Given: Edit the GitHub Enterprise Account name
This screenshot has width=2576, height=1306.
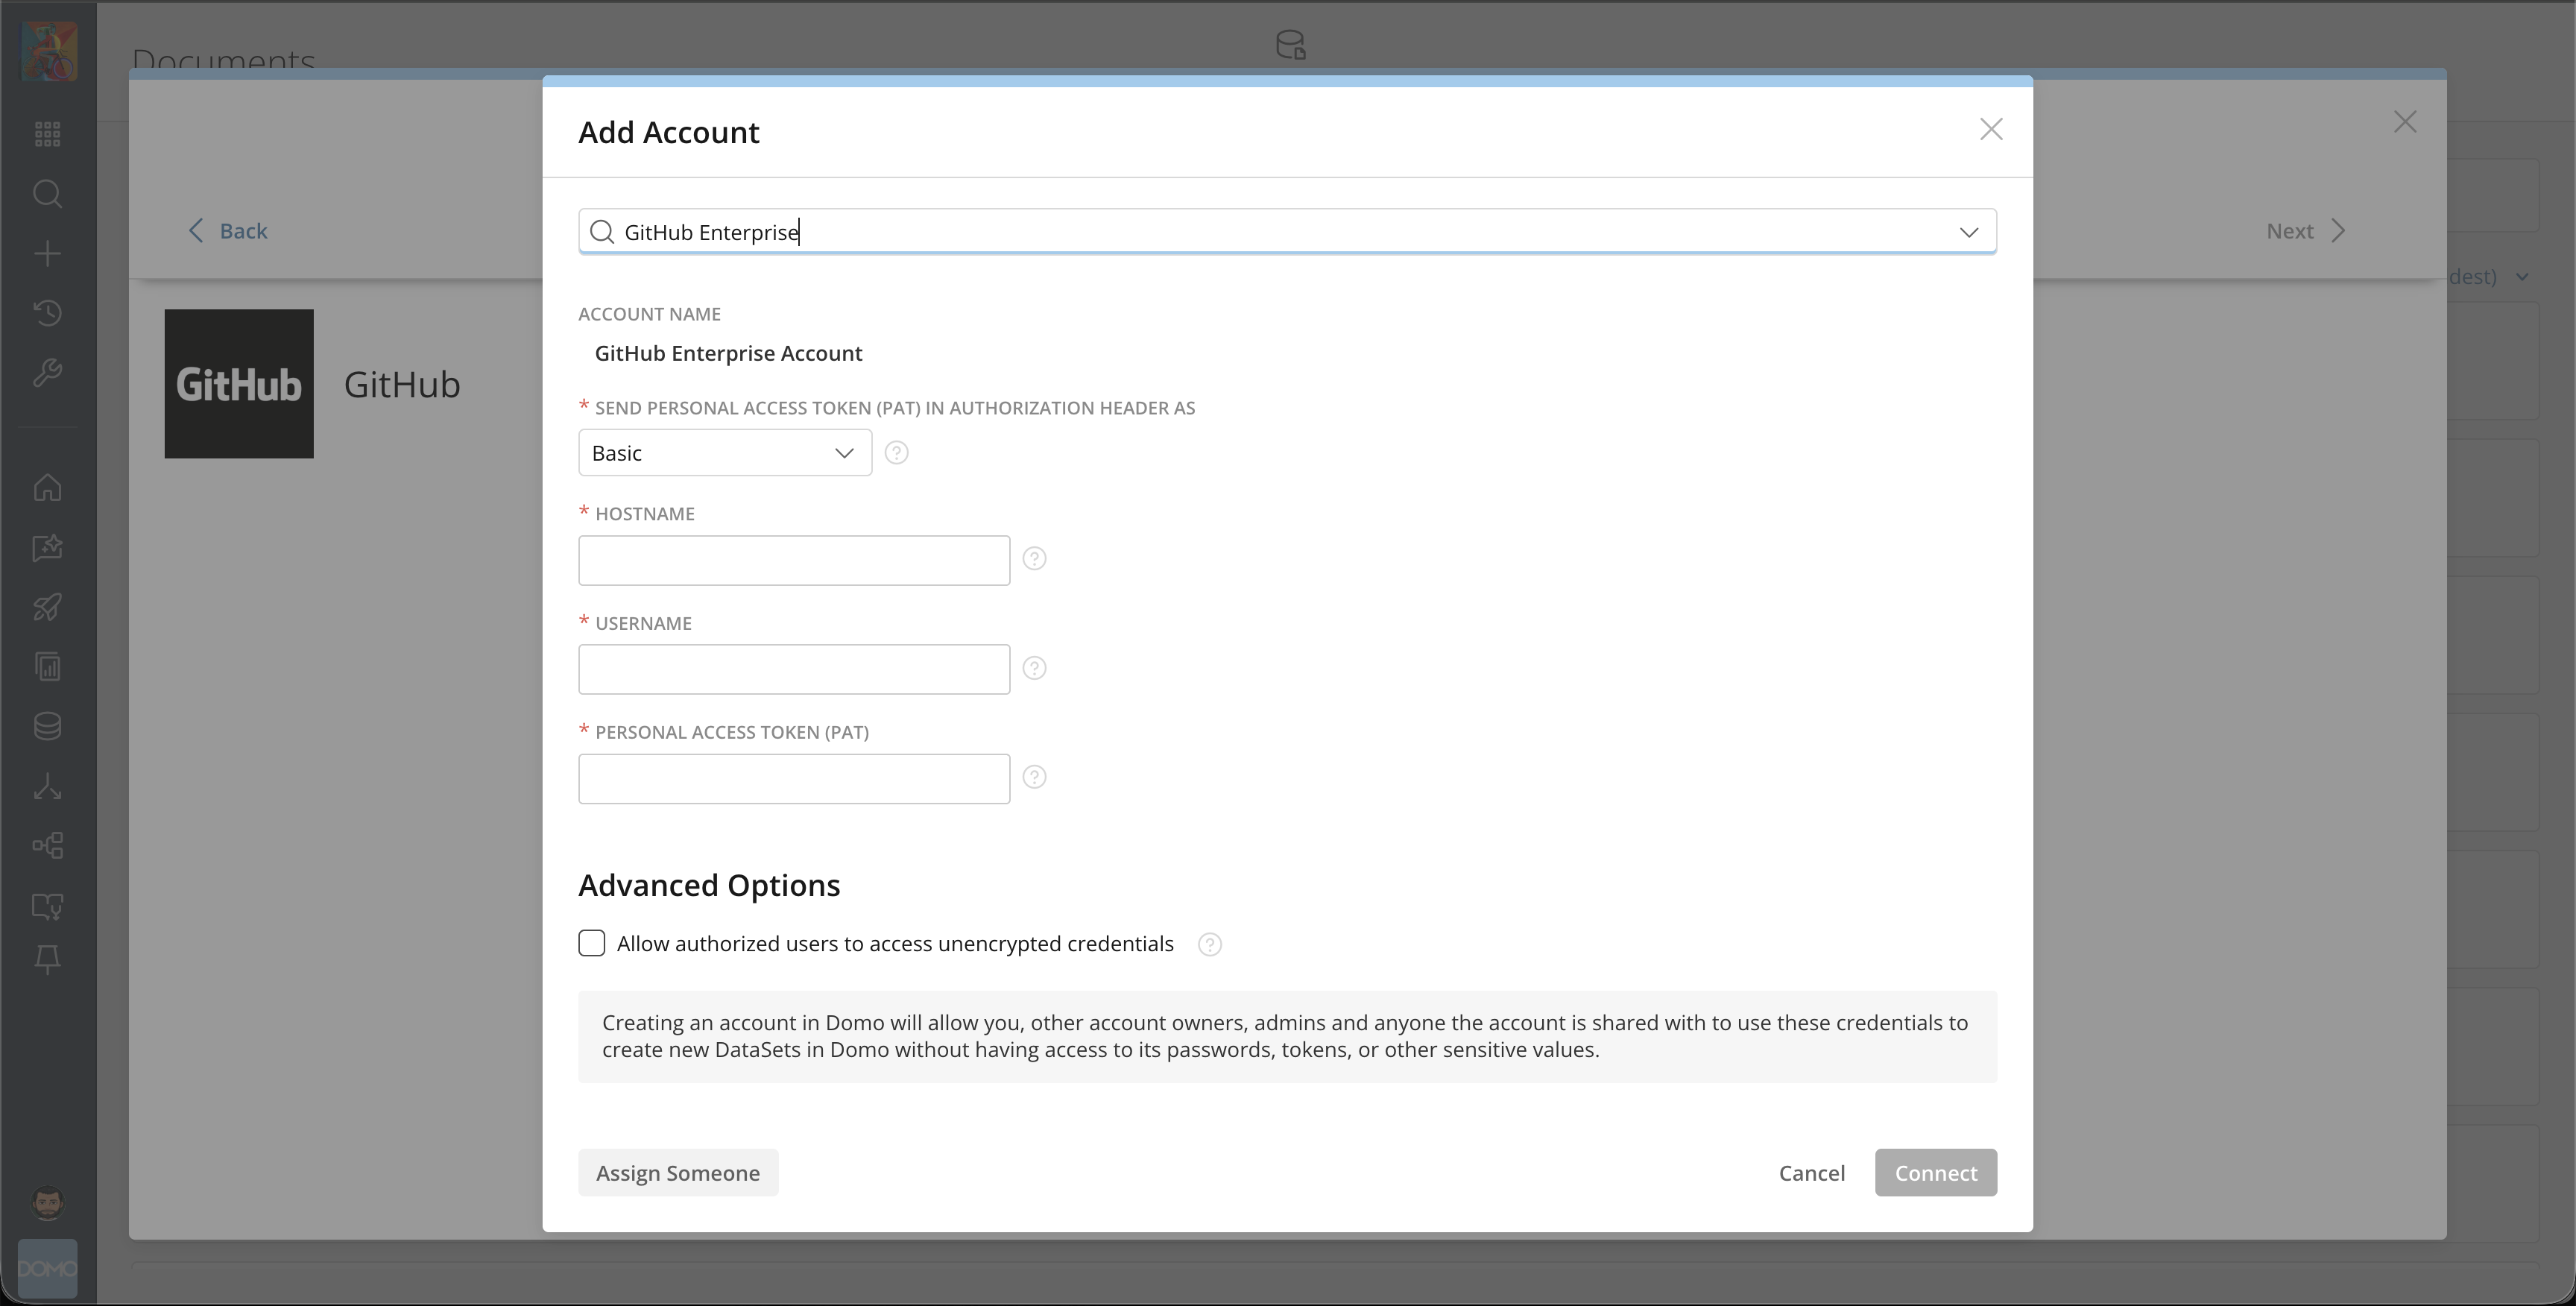Looking at the screenshot, I should pos(728,354).
